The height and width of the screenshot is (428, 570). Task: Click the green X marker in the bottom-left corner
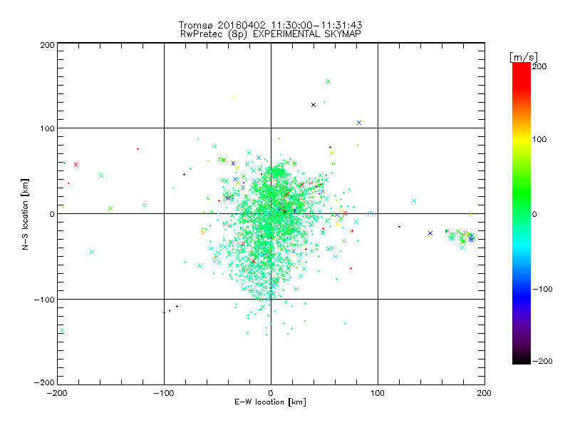[x=62, y=330]
